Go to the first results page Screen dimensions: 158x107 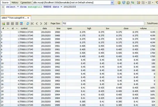(x=32, y=24)
